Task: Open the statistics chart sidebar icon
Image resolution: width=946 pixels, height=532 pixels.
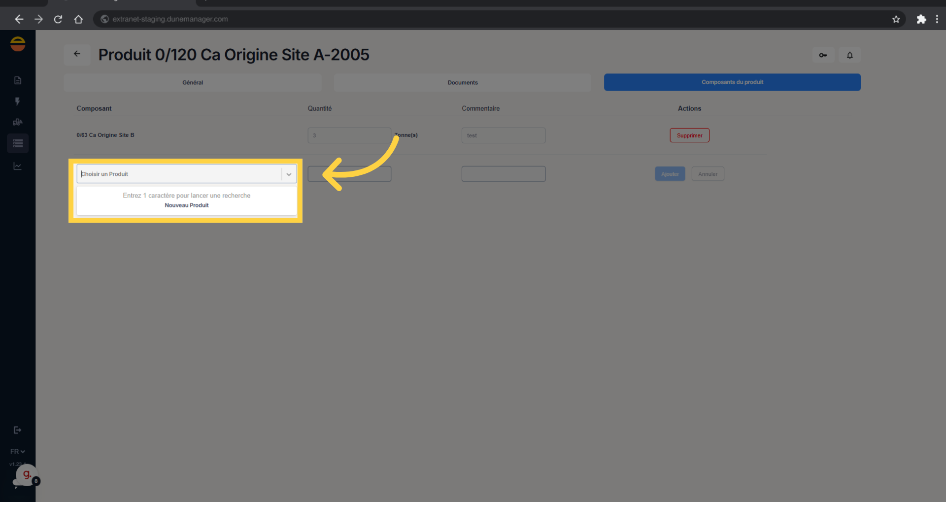Action: coord(18,166)
